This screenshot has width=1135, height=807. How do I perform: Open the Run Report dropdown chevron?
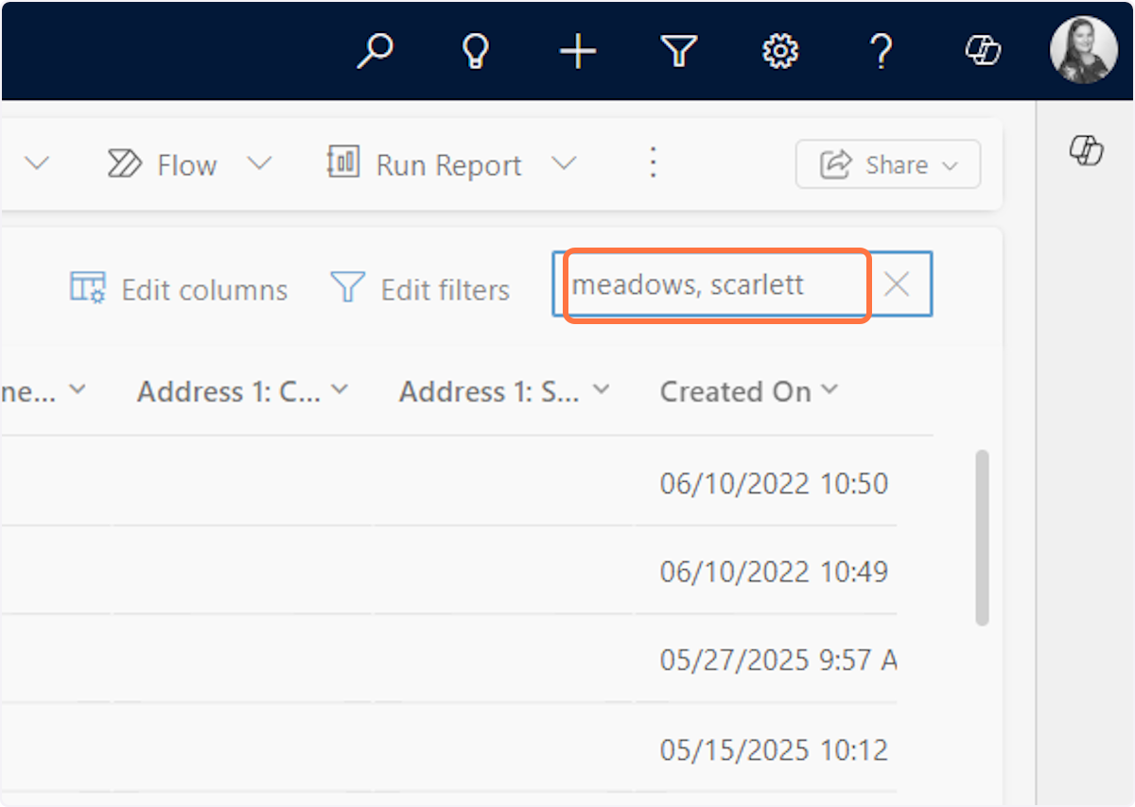pyautogui.click(x=565, y=163)
